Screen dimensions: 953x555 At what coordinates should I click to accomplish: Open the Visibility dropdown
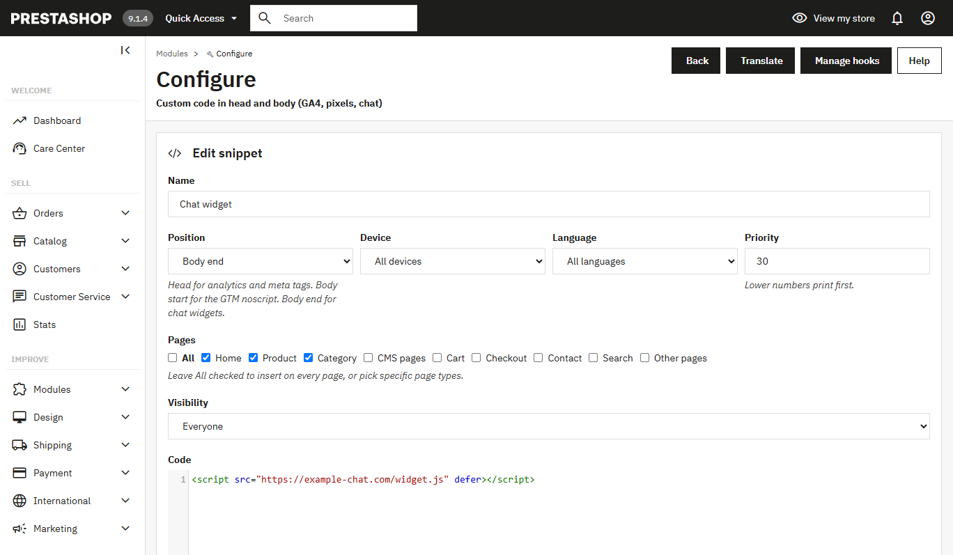click(549, 426)
